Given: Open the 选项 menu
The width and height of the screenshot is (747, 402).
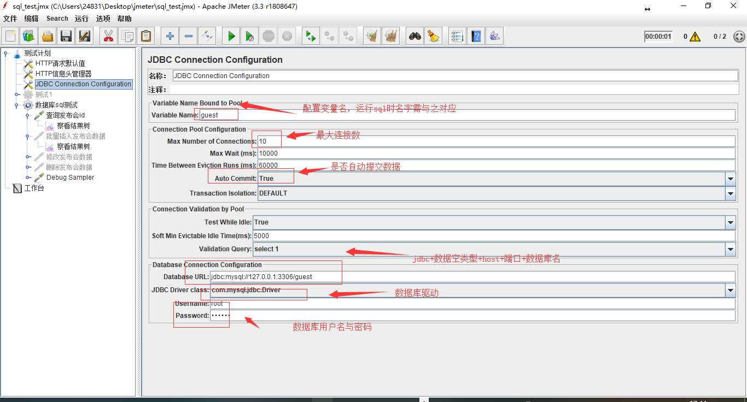Looking at the screenshot, I should click(103, 19).
